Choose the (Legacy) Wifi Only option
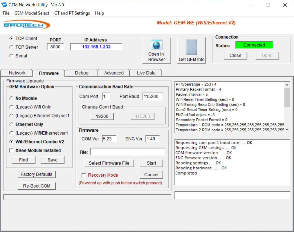This screenshot has width=294, height=232. coord(11,107)
